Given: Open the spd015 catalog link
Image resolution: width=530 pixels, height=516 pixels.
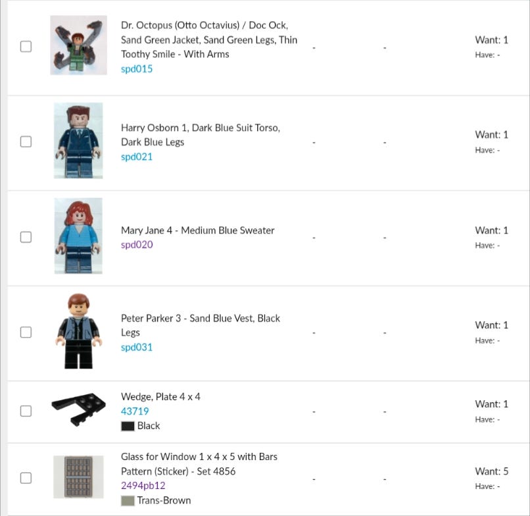Looking at the screenshot, I should click(x=137, y=68).
